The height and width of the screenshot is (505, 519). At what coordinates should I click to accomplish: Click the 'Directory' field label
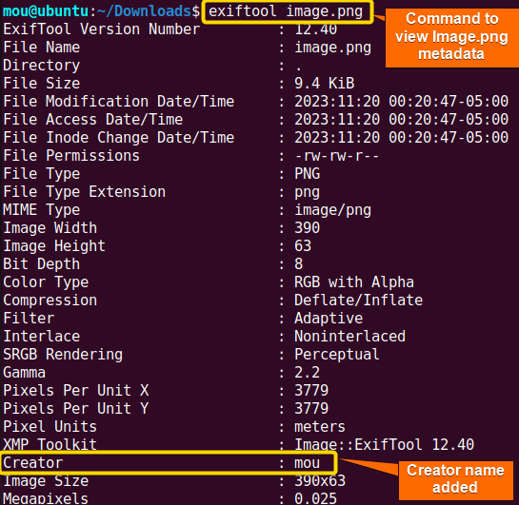coord(41,66)
